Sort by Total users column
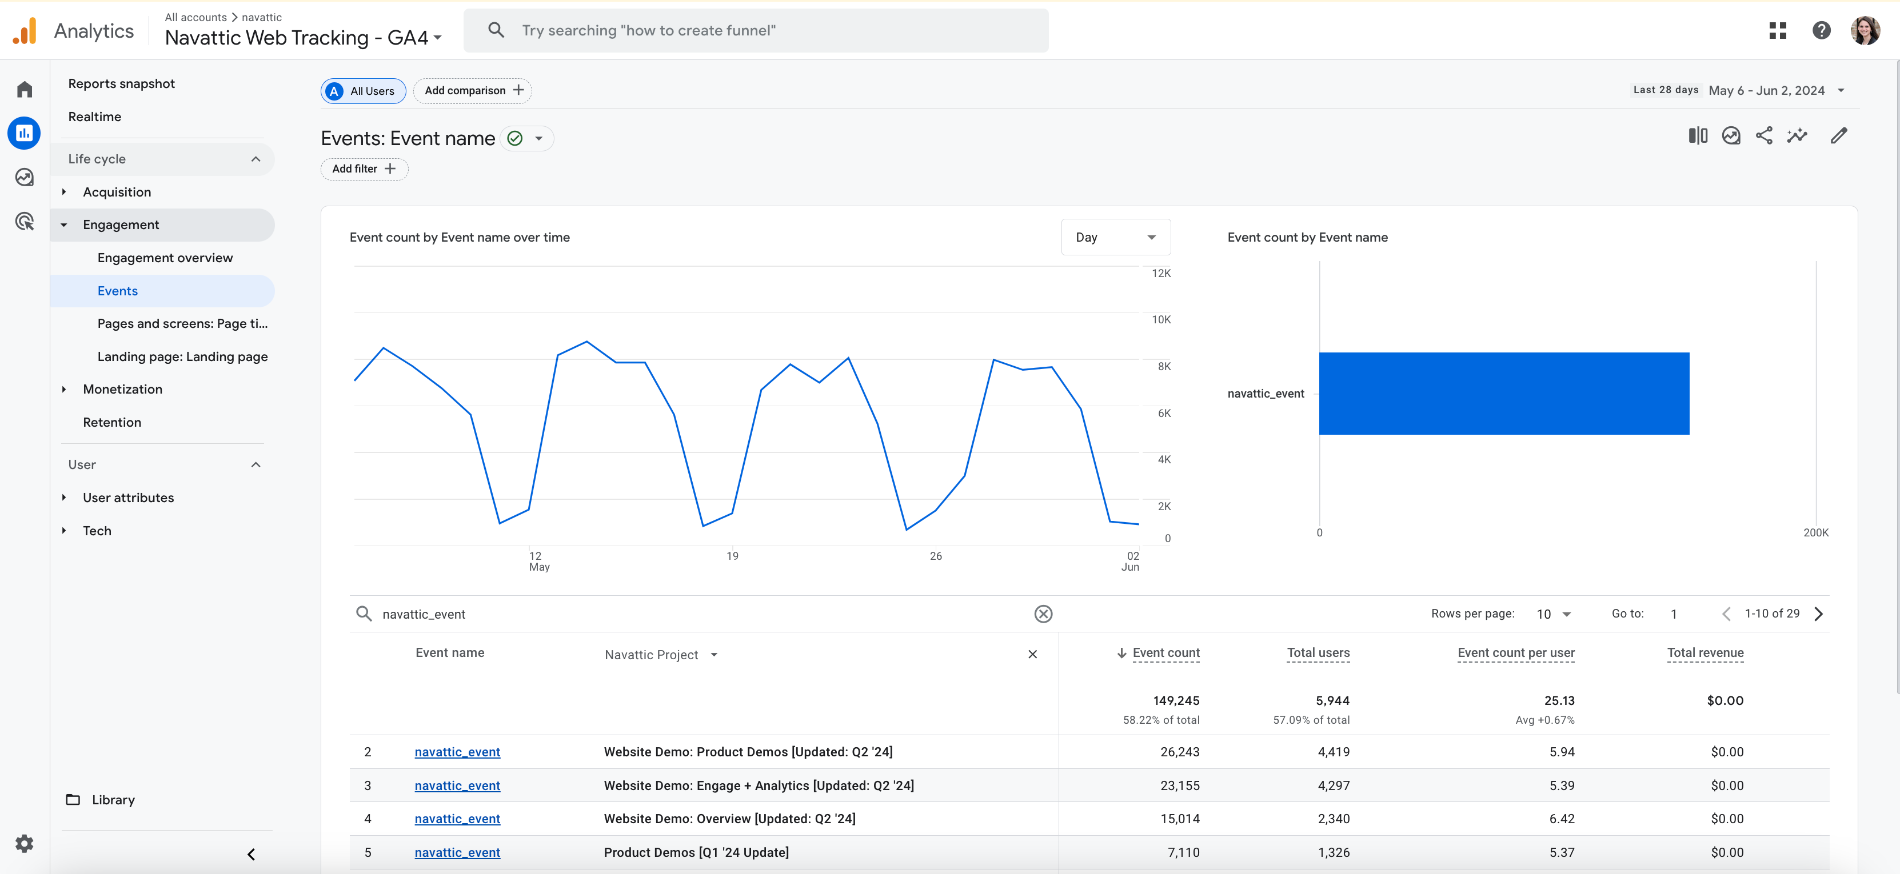This screenshot has width=1900, height=874. 1318,653
